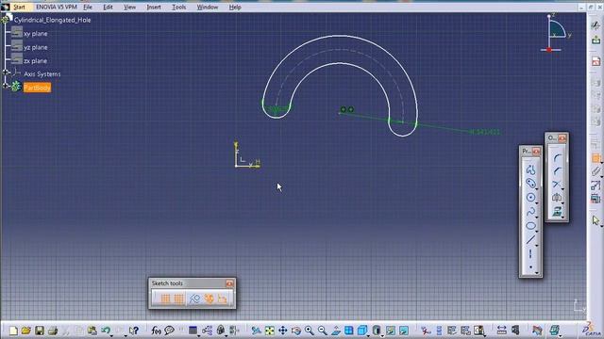
Task: Click the Zoom In icon
Action: pyautogui.click(x=309, y=331)
